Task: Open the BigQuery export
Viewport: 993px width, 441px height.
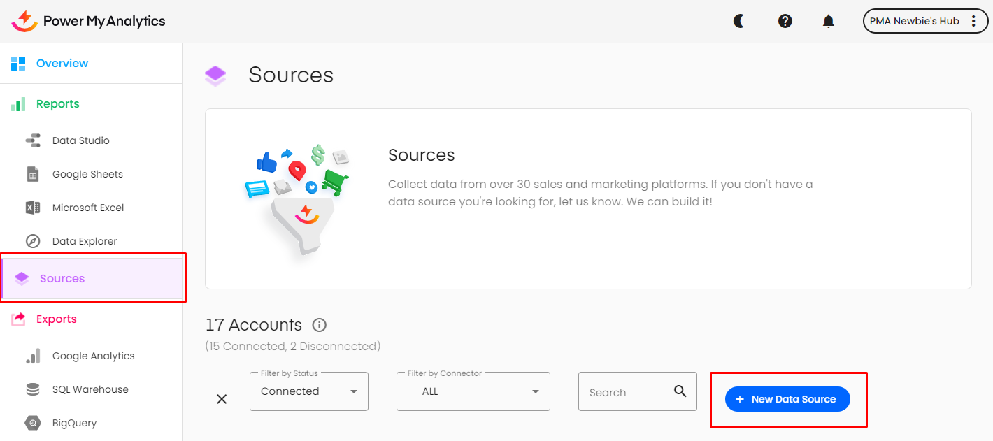Action: (x=74, y=423)
